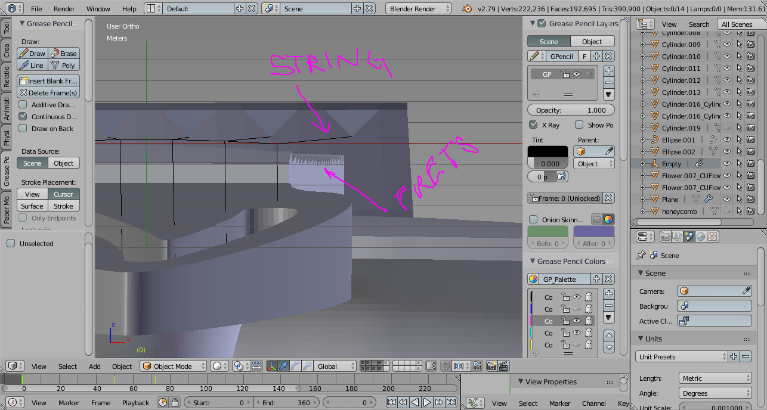
Task: Select the grease pencil Erase tool
Action: pos(64,53)
